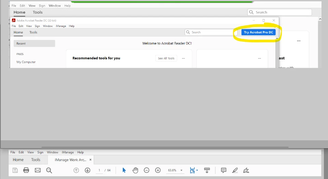Switch to Tools tab in iManage Work Arc window
The width and height of the screenshot is (328, 179).
(36, 160)
